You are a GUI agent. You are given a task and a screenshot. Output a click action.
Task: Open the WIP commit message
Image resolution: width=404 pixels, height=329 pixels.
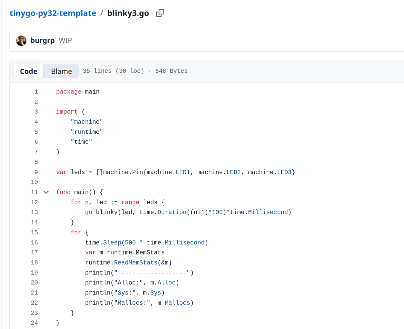65,40
